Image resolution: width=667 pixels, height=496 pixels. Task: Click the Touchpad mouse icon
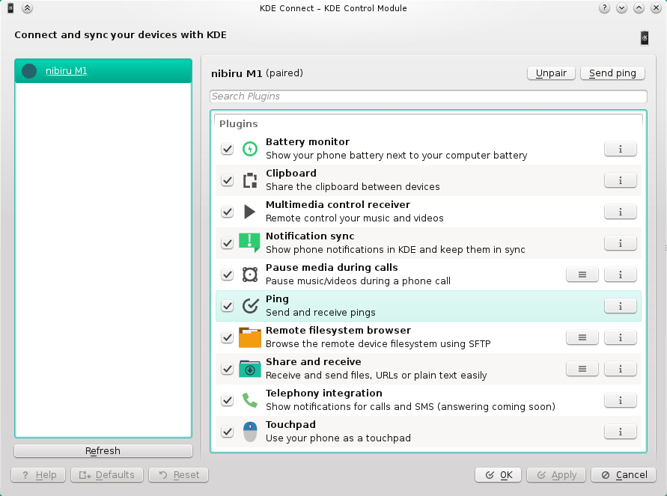pos(250,432)
